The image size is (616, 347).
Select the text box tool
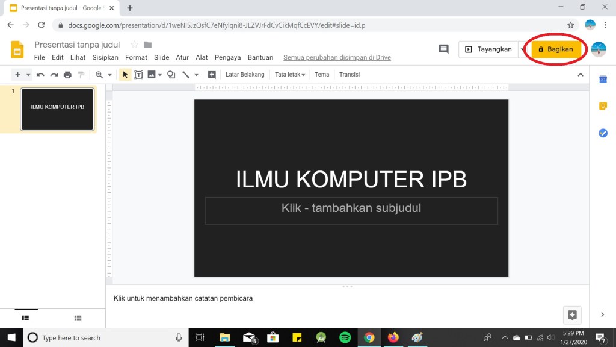pos(138,75)
